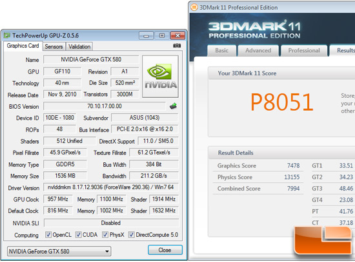Screen dimensions: 355x262
Task: Open the Professional tab in 3DMark 11
Action: tap(304, 50)
